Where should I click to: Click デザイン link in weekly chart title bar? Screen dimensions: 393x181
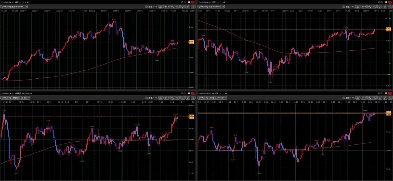coord(183,2)
